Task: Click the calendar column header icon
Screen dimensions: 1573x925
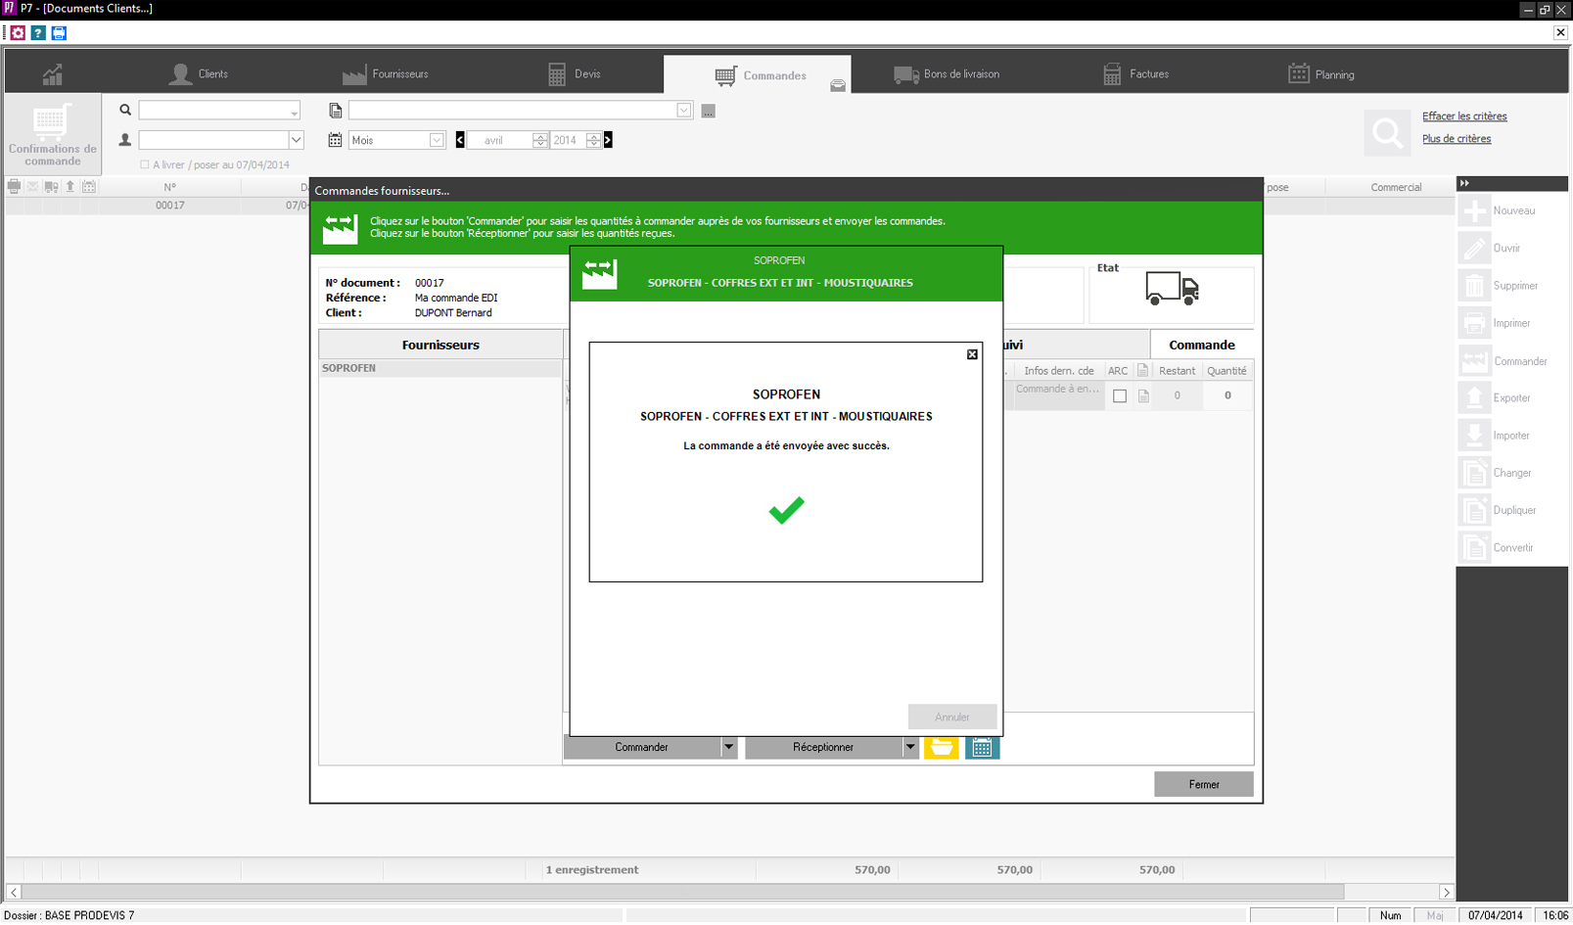Action: [x=89, y=186]
